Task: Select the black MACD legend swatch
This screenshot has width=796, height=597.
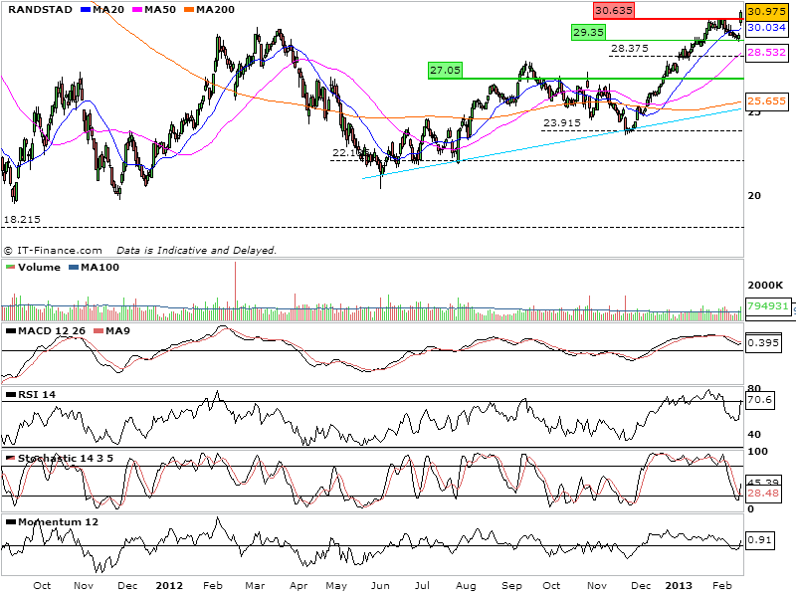Action: (x=11, y=331)
